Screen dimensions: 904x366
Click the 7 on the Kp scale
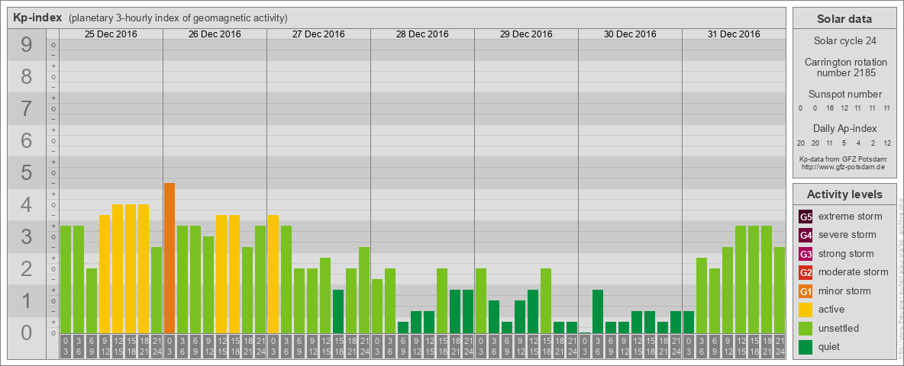pos(27,109)
